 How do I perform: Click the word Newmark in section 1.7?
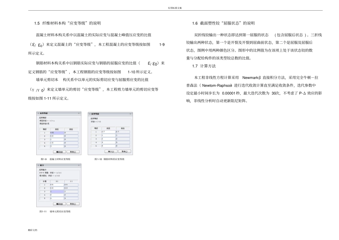click(251, 77)
